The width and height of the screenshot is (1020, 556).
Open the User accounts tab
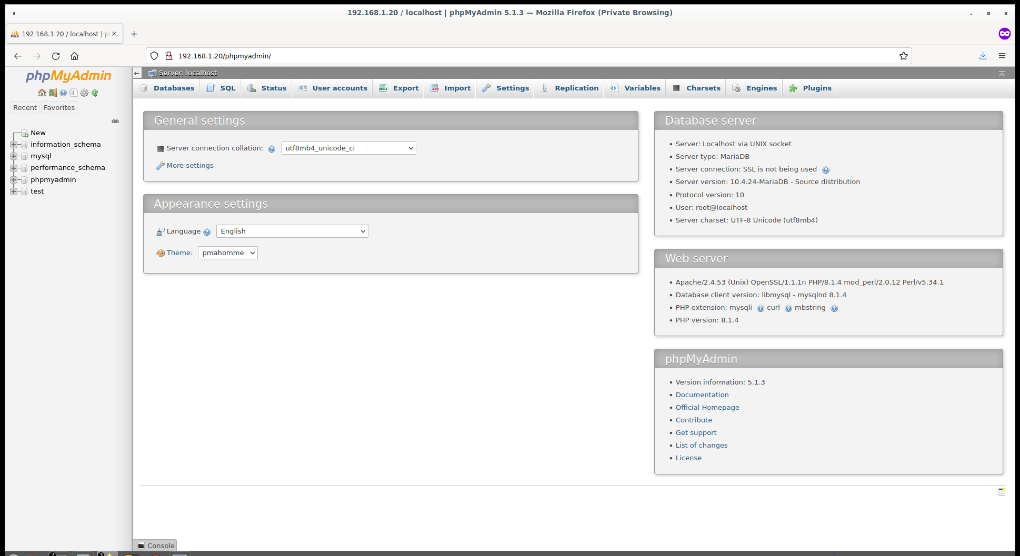(x=333, y=88)
